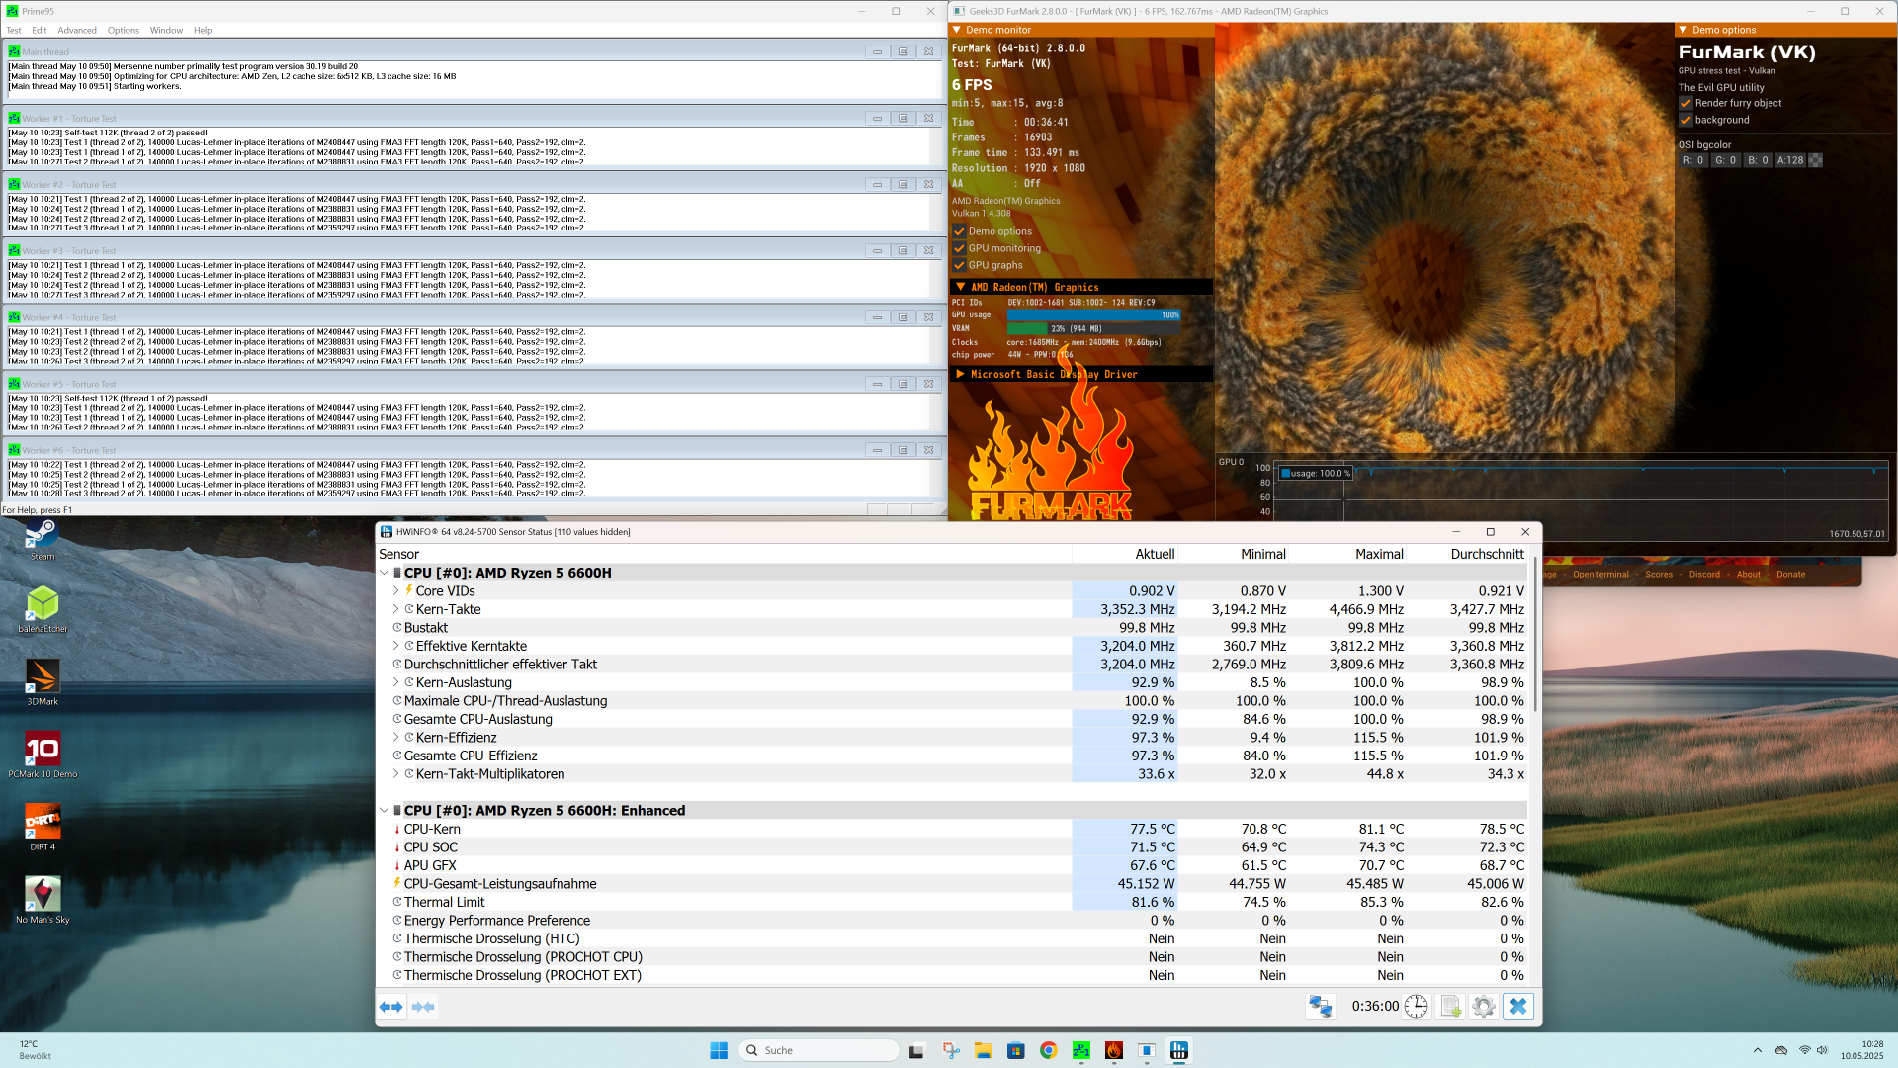Start HWiNFO sensor logging to file

(x=1451, y=1007)
